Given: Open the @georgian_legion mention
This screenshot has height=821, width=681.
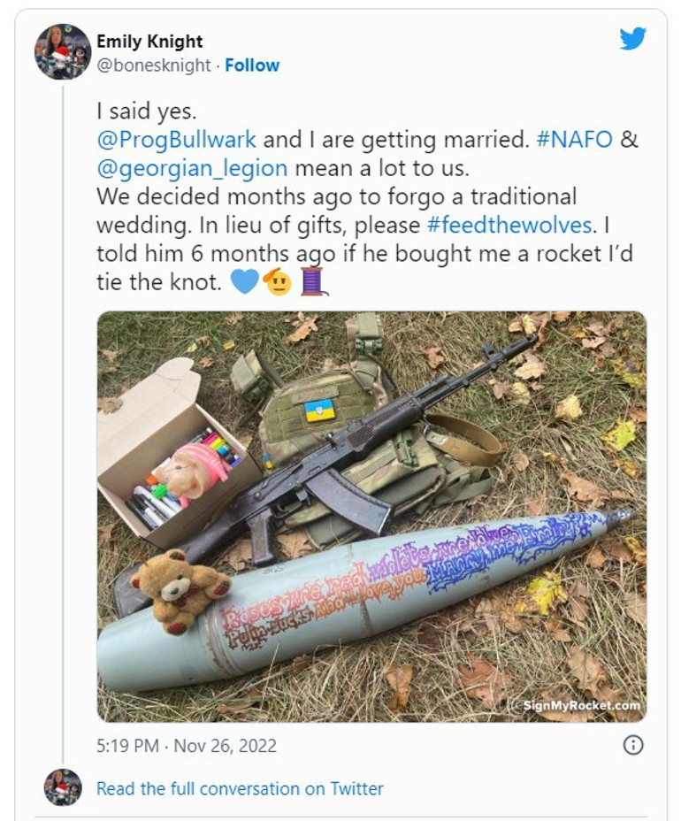Looking at the screenshot, I should [192, 167].
